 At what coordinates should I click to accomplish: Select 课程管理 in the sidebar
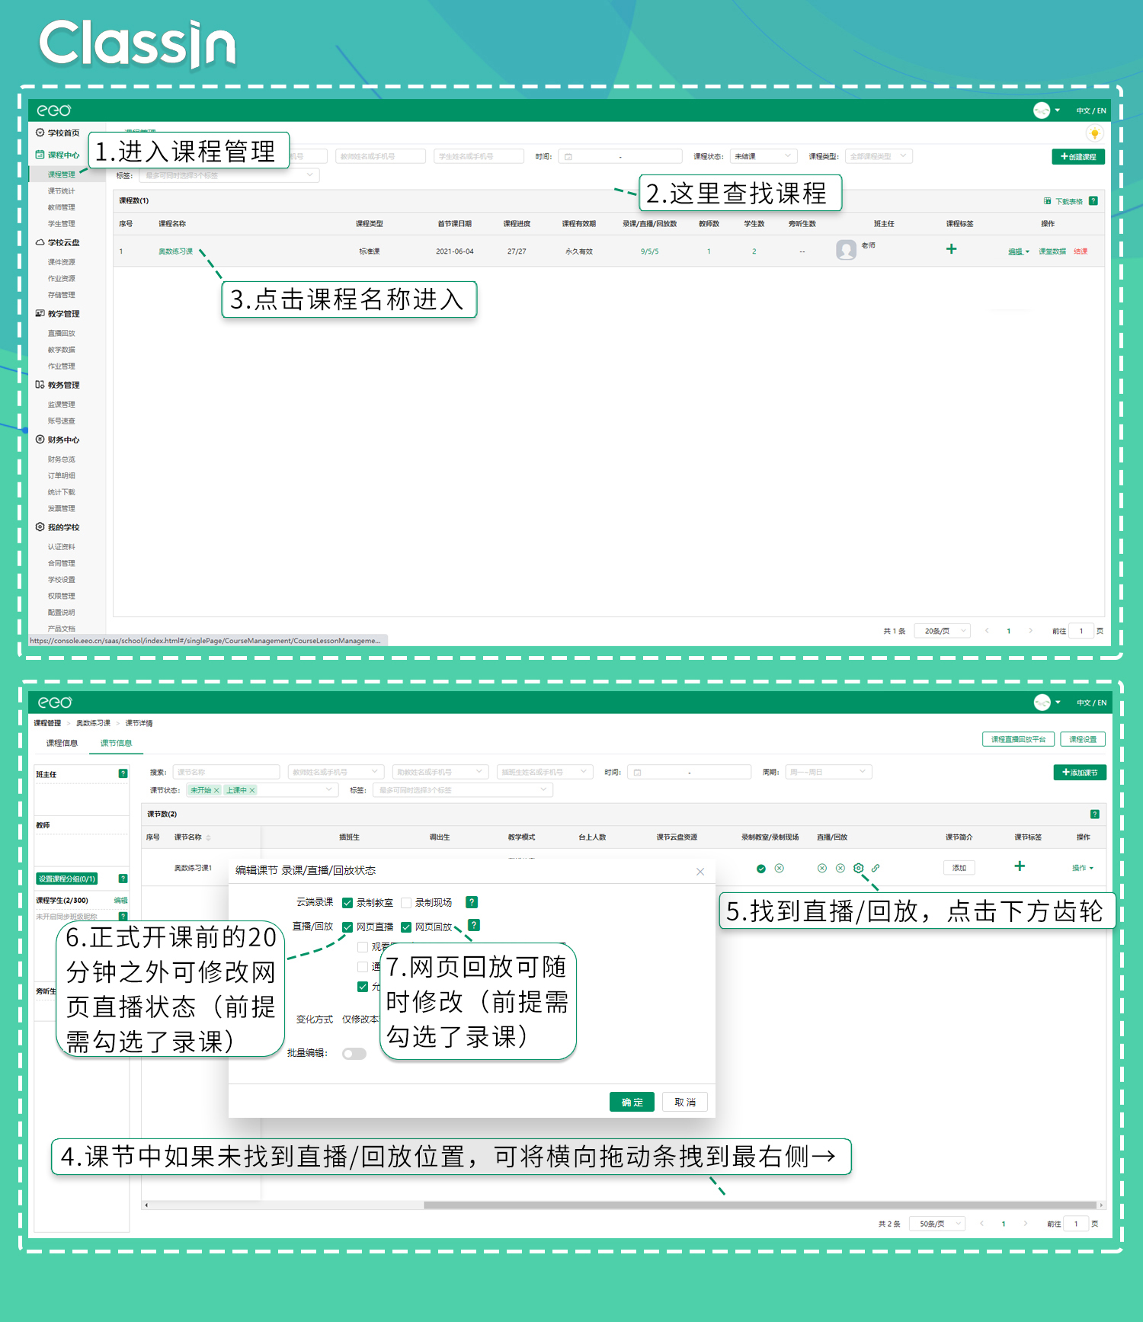[x=62, y=174]
